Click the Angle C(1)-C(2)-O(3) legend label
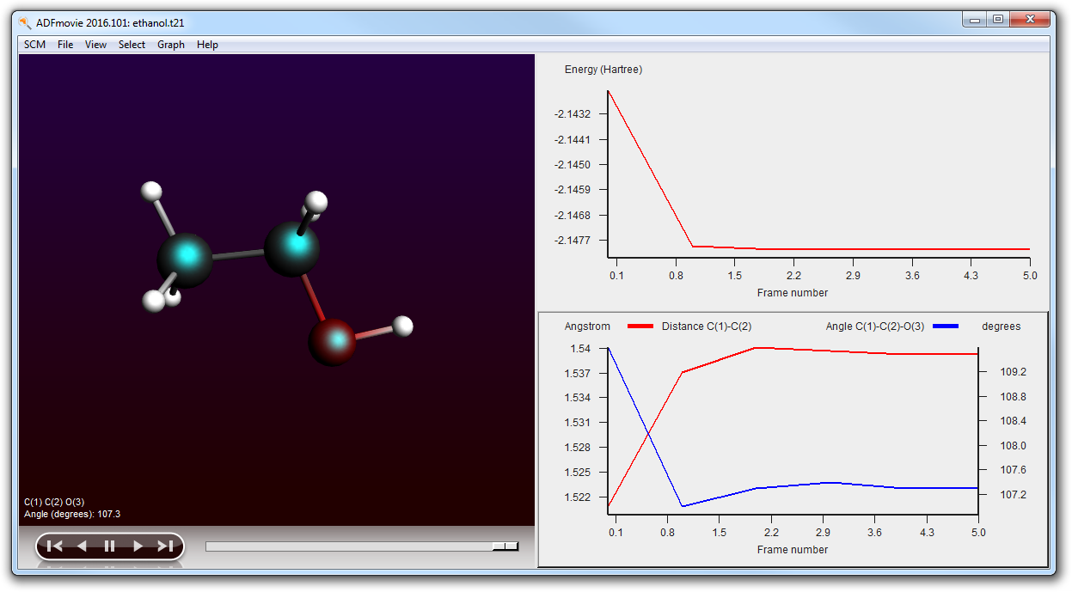Image resolution: width=1072 pixels, height=592 pixels. pos(874,327)
